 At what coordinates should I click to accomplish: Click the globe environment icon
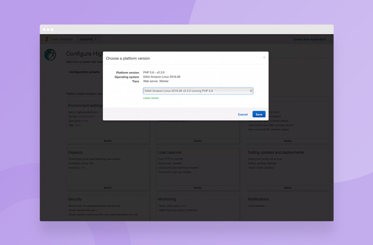50,54
